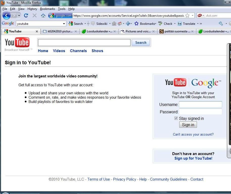Image resolution: width=231 pixels, height=194 pixels.
Task: Expand the address bar URL dropdown
Action: point(192,15)
